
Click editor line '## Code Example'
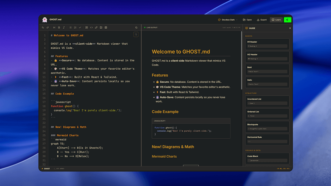click(62, 94)
